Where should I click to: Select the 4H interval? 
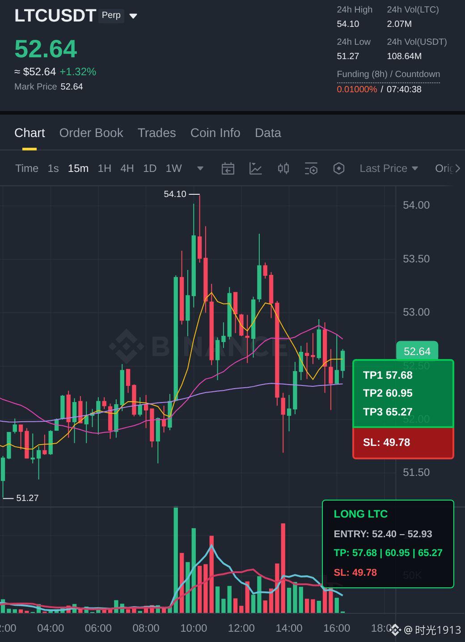point(127,168)
